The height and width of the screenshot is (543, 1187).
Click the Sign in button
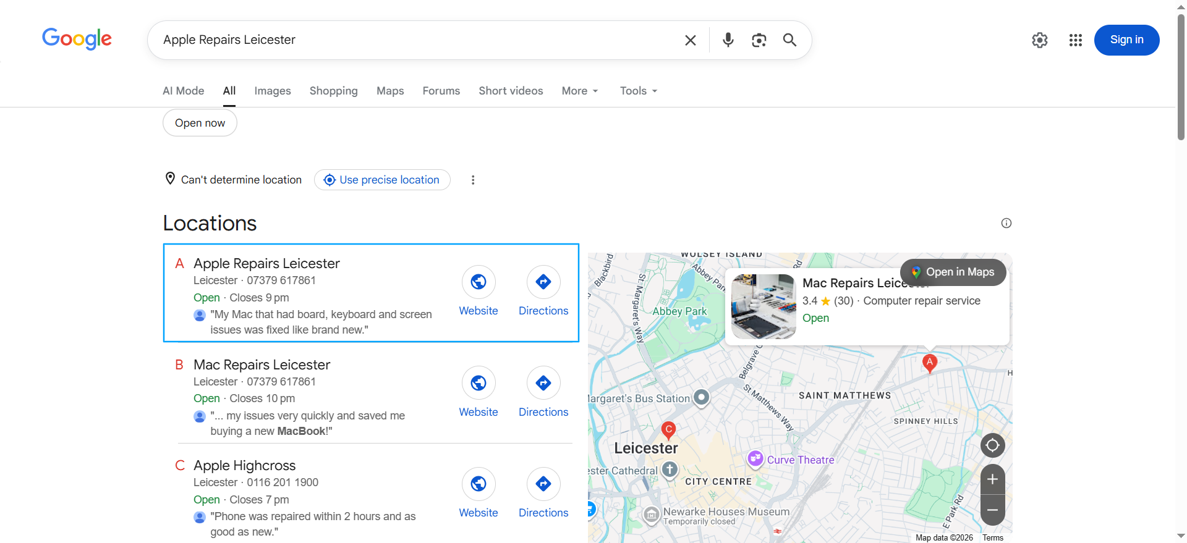click(x=1126, y=40)
